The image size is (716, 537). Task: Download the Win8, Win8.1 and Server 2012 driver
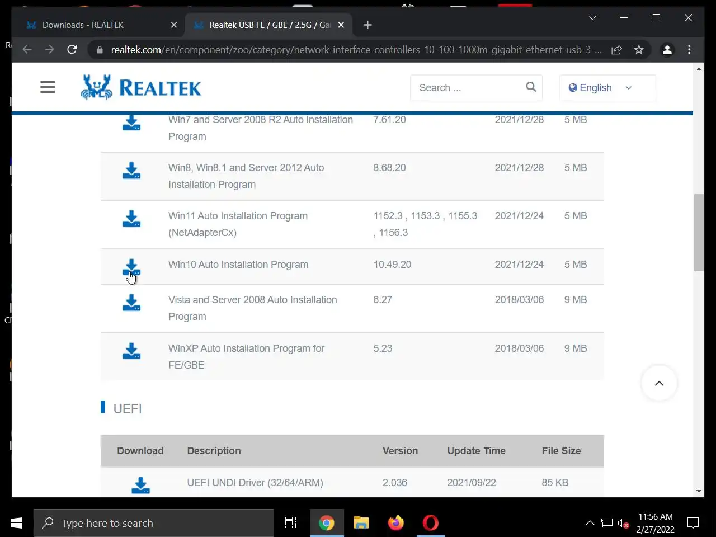point(131,171)
